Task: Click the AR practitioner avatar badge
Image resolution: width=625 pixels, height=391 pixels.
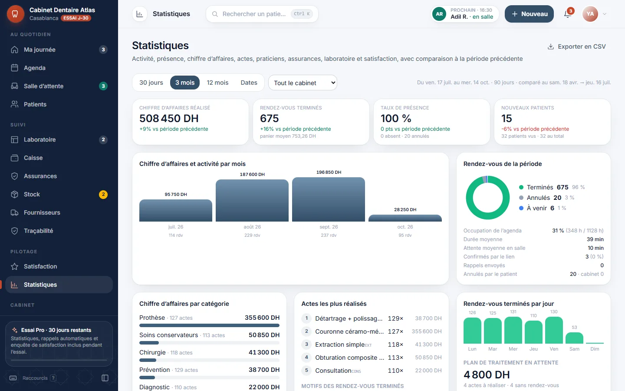Action: point(439,14)
